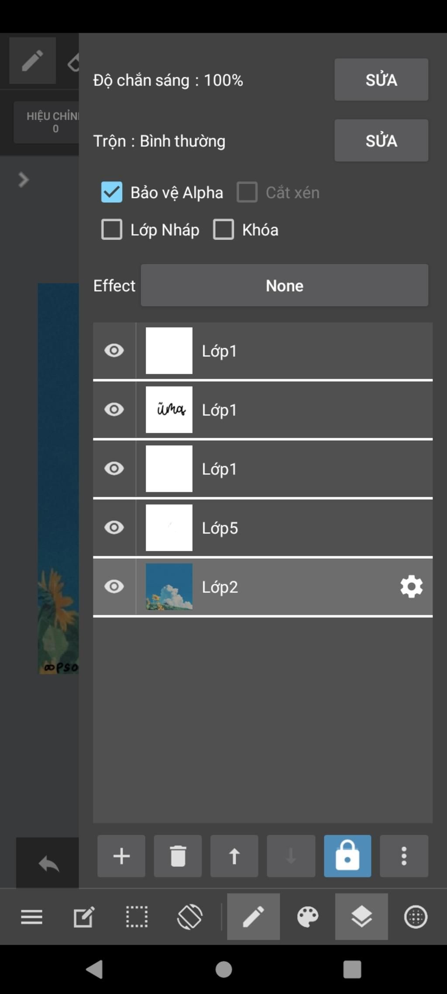Enable Lớp Nháp checkbox

pos(112,230)
